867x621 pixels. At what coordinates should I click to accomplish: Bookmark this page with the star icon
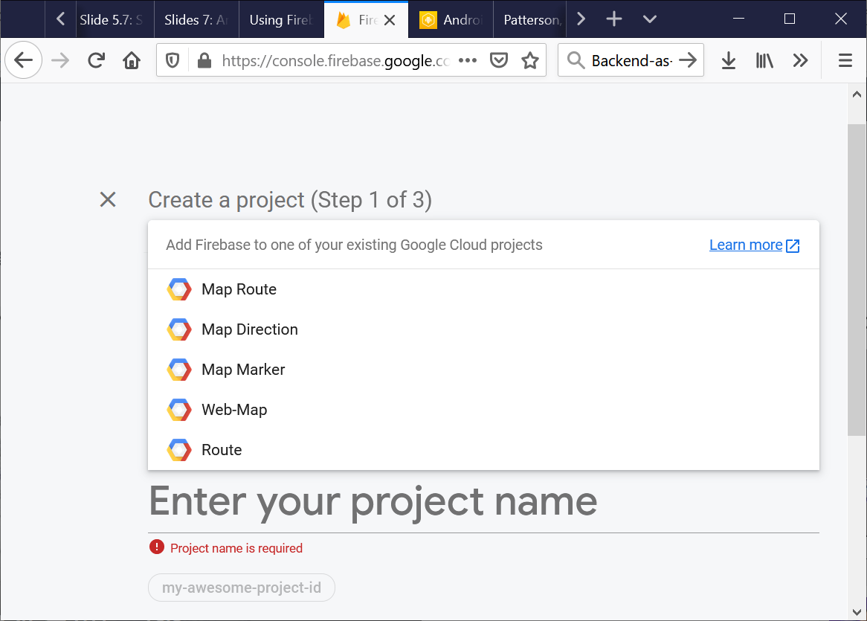[x=529, y=60]
